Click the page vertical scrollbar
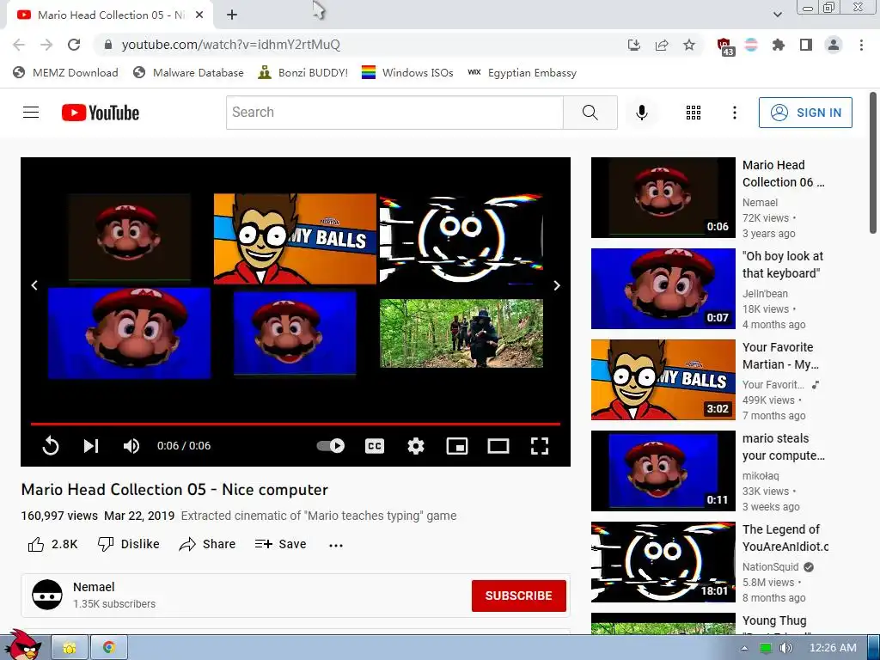880x660 pixels. tap(873, 162)
